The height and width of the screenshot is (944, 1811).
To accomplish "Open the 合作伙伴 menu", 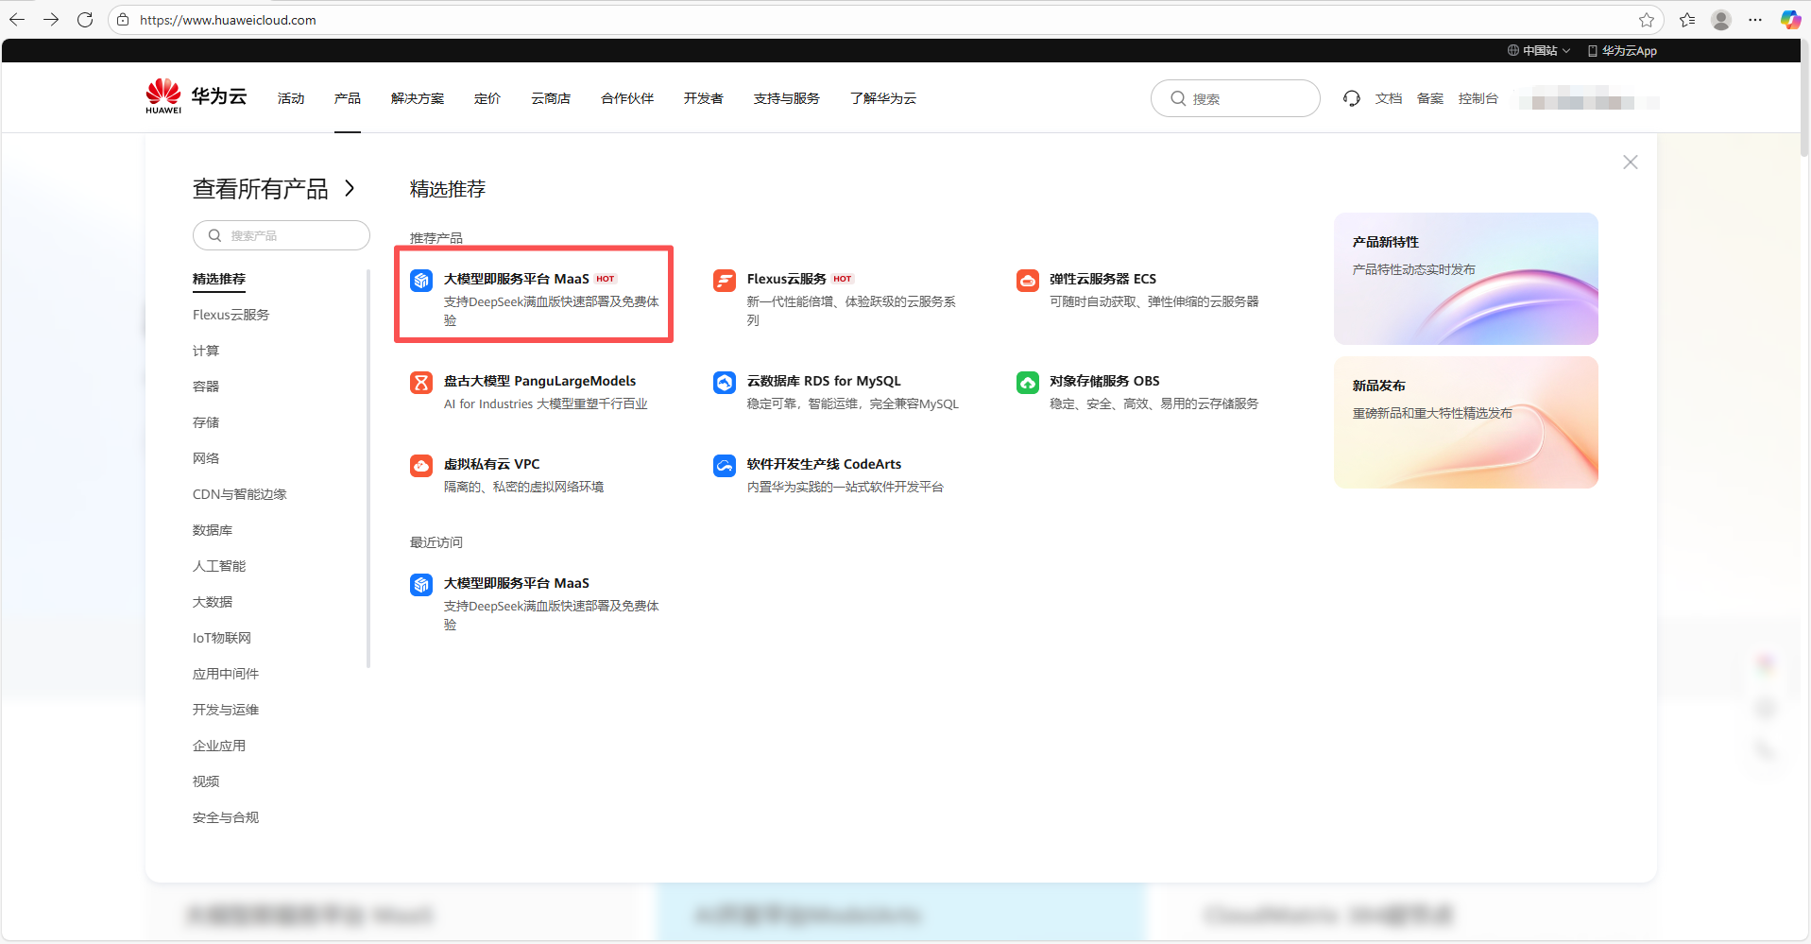I will pos(627,98).
